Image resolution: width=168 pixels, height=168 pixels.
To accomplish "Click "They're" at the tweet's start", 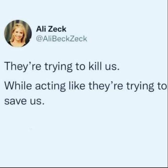I will pyautogui.click(x=23, y=67).
